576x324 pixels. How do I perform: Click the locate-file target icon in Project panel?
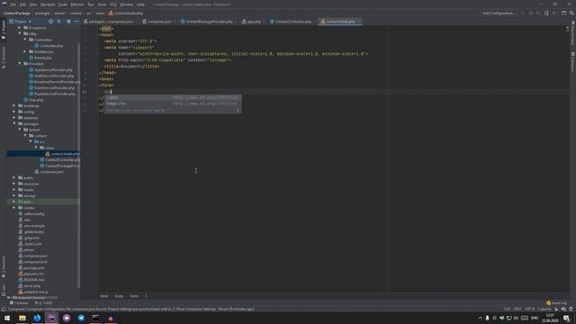50,22
